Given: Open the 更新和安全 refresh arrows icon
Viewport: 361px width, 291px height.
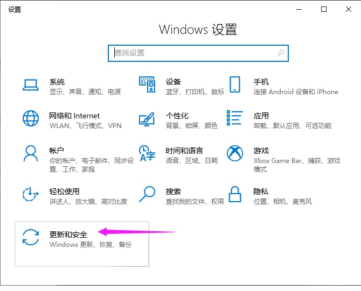Looking at the screenshot, I should [x=31, y=237].
